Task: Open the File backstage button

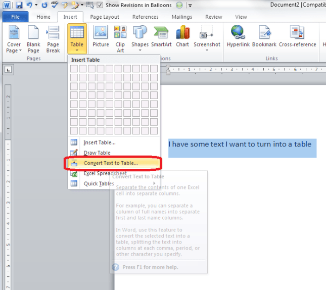Action: pyautogui.click(x=15, y=17)
